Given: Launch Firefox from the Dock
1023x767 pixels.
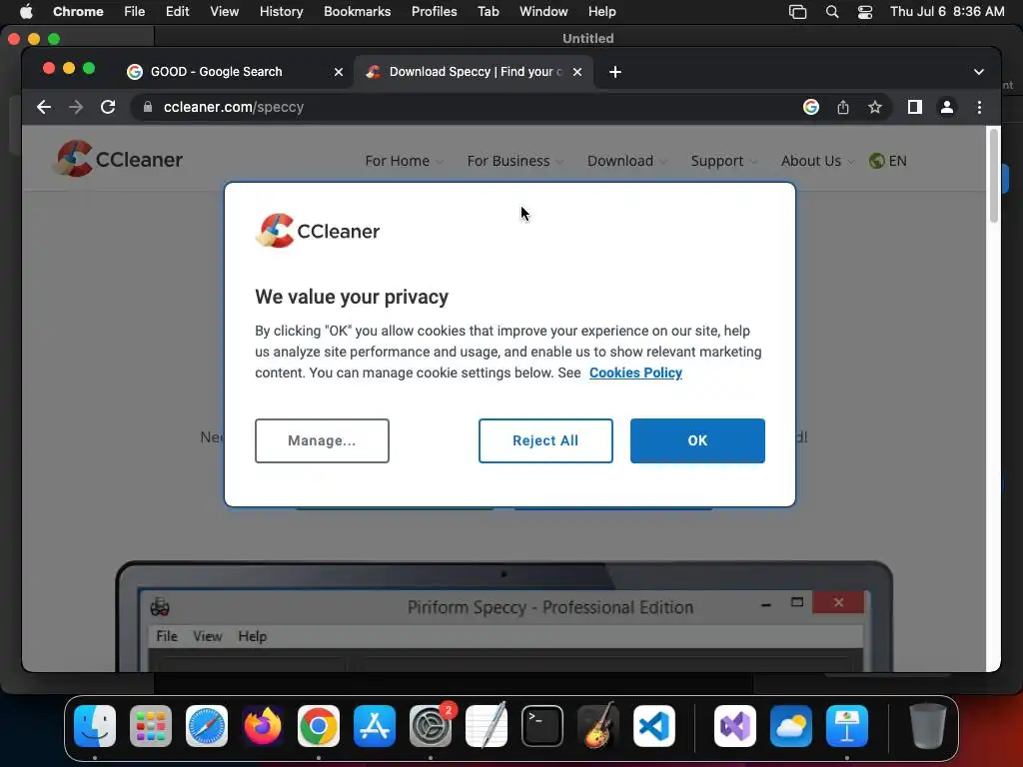Looking at the screenshot, I should coord(263,726).
